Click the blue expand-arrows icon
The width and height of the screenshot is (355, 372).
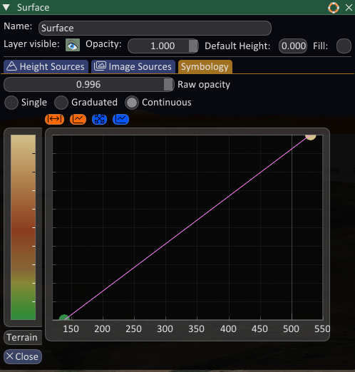tap(99, 119)
